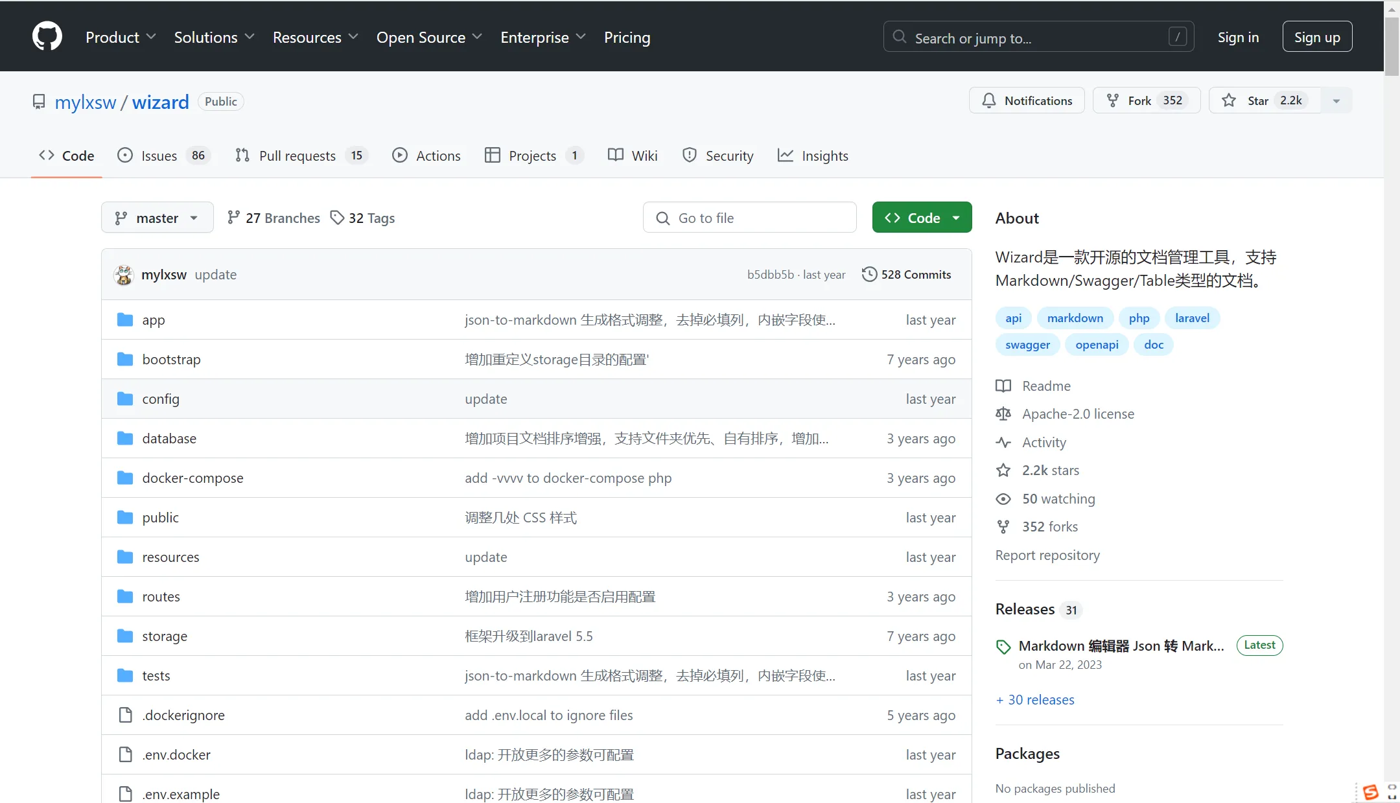Viewport: 1400px width, 803px height.
Task: Open 'add -vvvv to docker-compose php' commit
Action: click(x=568, y=478)
